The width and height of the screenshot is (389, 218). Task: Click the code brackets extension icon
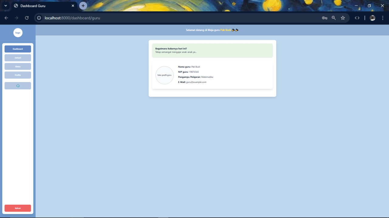click(x=357, y=18)
